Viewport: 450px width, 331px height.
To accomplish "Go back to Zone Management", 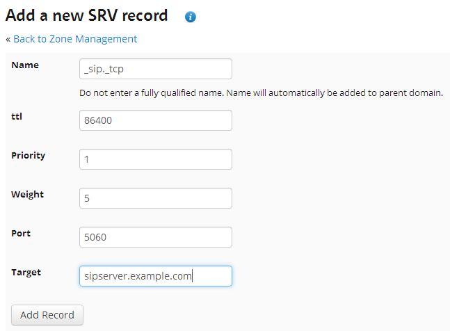I will pyautogui.click(x=75, y=39).
